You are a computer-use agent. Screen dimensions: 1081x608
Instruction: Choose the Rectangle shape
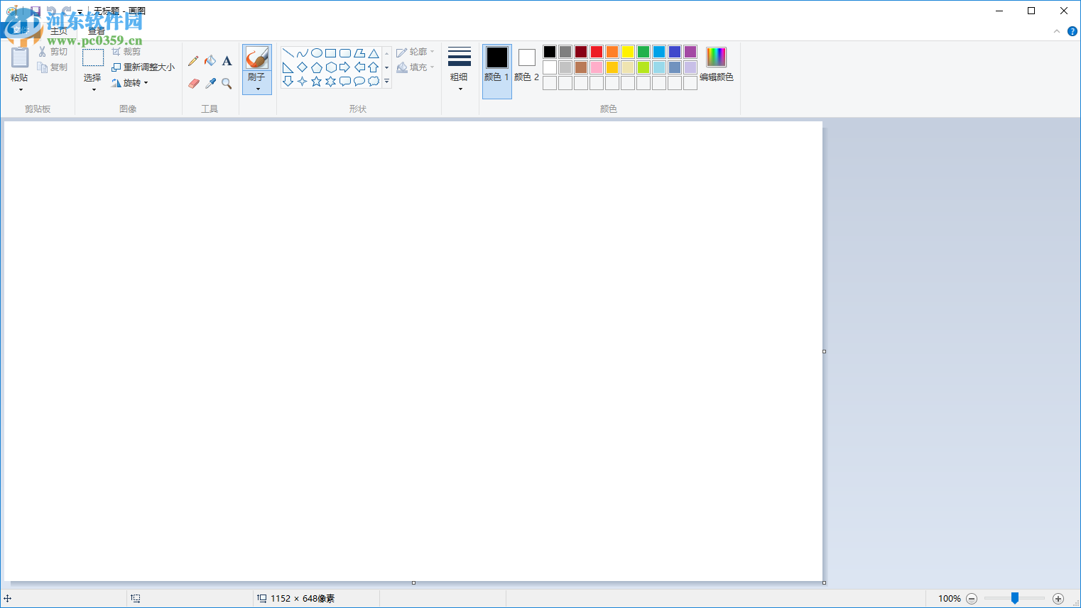click(x=330, y=53)
